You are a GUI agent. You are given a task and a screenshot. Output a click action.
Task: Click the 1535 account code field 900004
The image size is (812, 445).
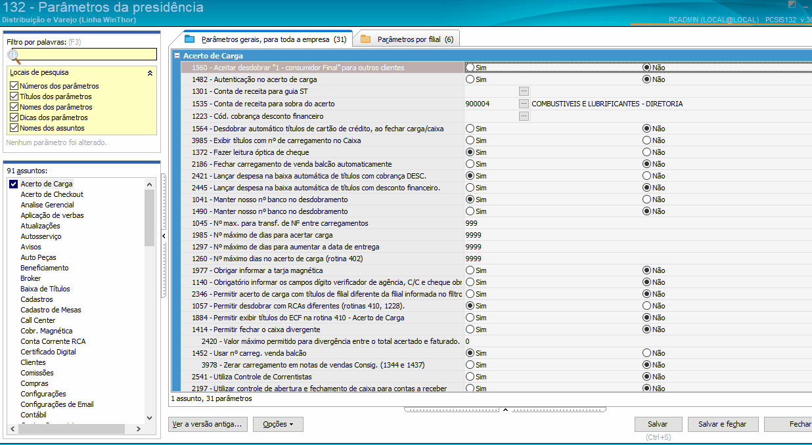[491, 104]
